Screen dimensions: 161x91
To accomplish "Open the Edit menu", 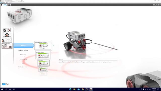I will 4,3.
